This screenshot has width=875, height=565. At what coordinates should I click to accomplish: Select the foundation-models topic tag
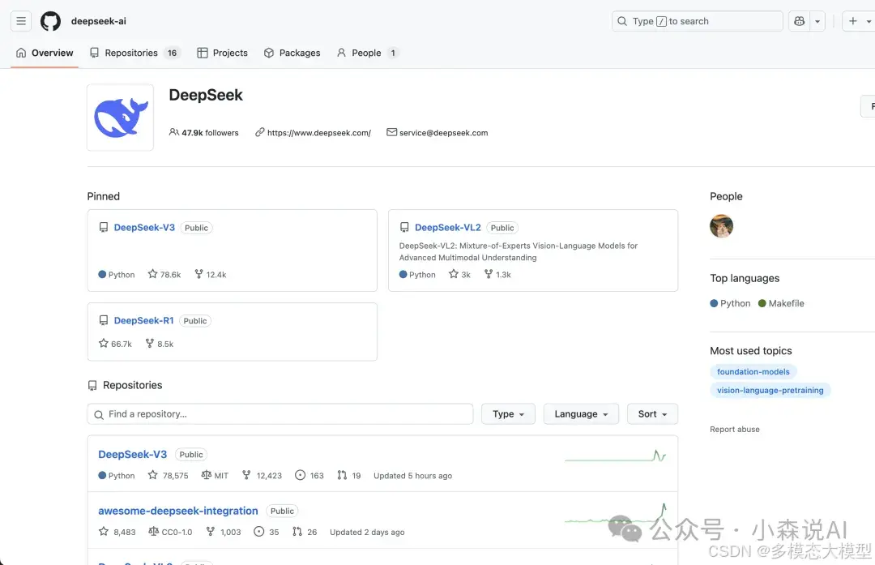click(x=753, y=372)
